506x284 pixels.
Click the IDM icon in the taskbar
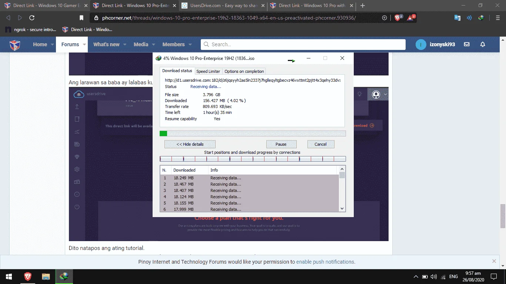coord(64,276)
